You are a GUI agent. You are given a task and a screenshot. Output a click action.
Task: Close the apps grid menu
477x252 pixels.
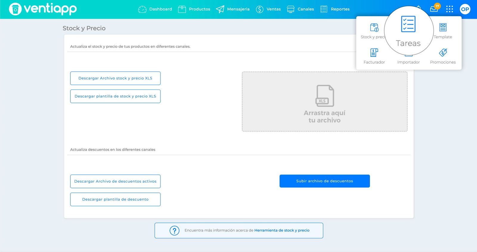(x=450, y=9)
